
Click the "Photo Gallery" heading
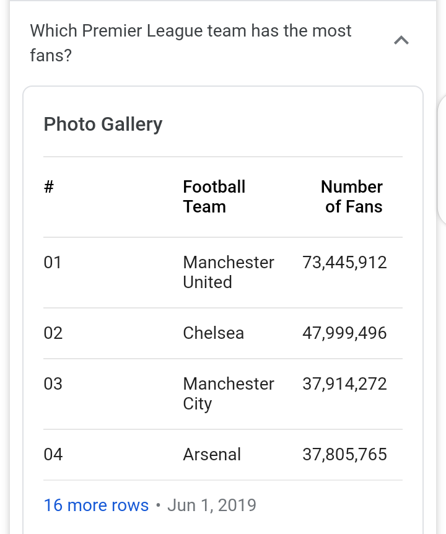point(103,124)
